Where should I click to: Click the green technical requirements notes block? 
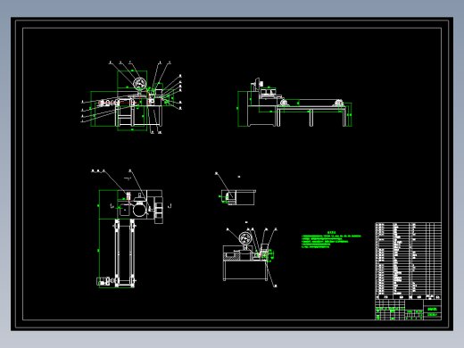click(331, 239)
